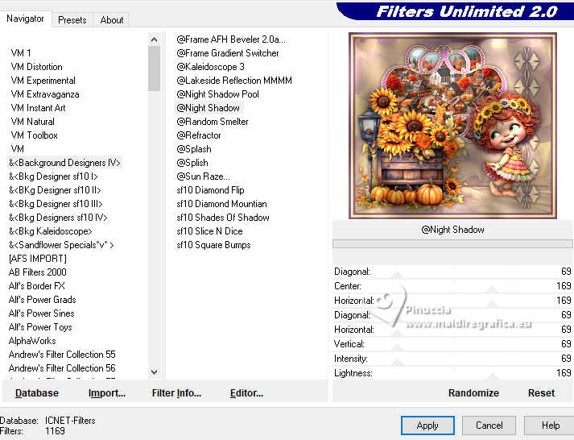The width and height of the screenshot is (574, 440).
Task: Select VM Natural category
Action: tap(32, 122)
